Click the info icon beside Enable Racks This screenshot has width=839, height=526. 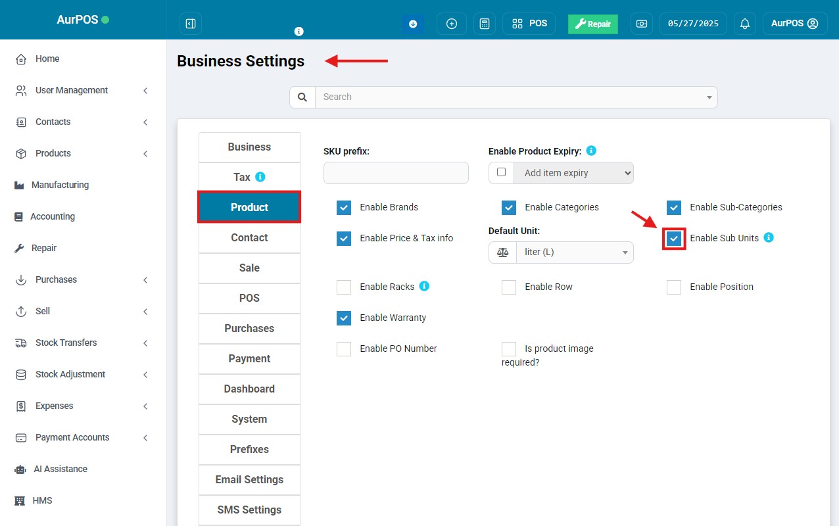(424, 286)
